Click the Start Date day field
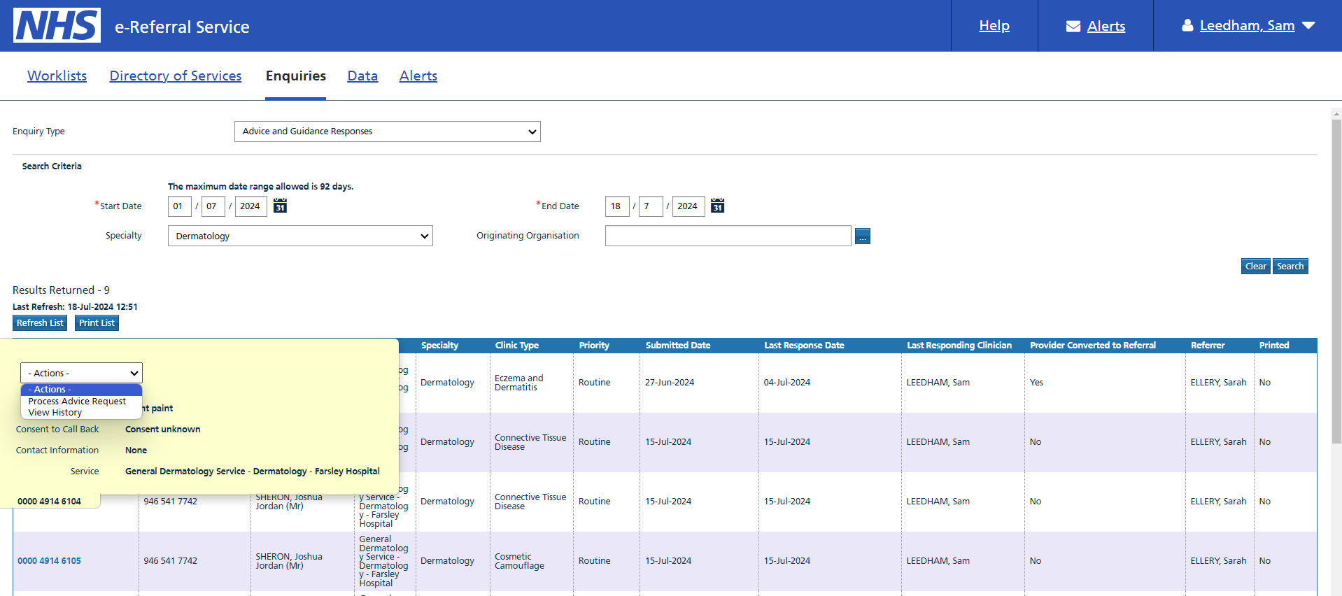The width and height of the screenshot is (1342, 596). point(180,206)
